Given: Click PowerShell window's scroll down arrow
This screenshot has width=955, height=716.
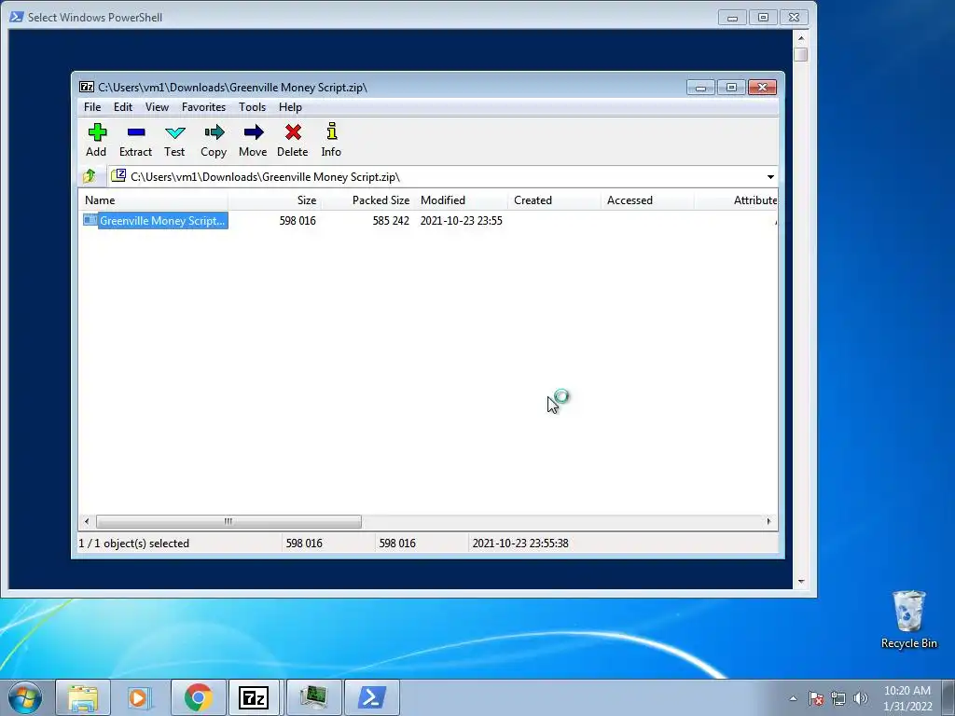Looking at the screenshot, I should point(801,582).
